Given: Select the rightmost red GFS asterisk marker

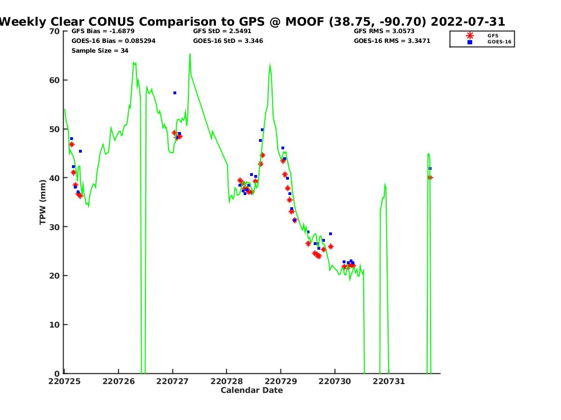Looking at the screenshot, I should [x=430, y=177].
